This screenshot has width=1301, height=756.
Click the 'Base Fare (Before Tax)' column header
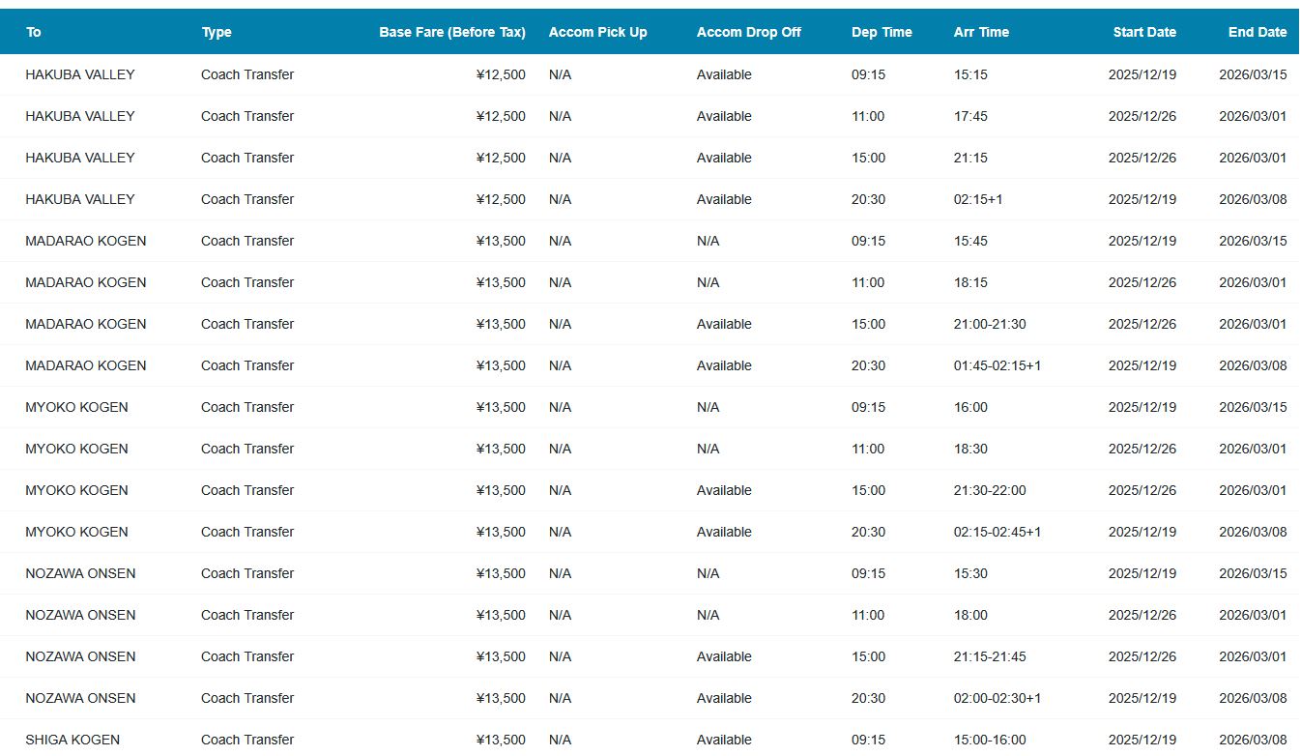(452, 32)
